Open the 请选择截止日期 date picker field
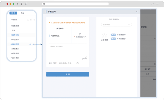 (x=69, y=63)
